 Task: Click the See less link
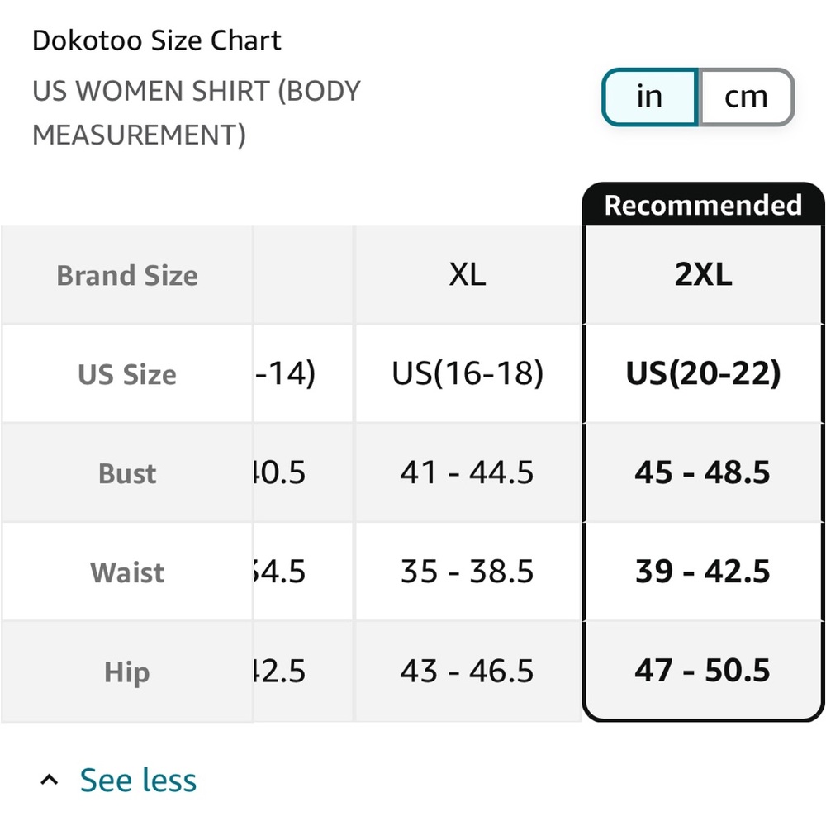pos(138,780)
